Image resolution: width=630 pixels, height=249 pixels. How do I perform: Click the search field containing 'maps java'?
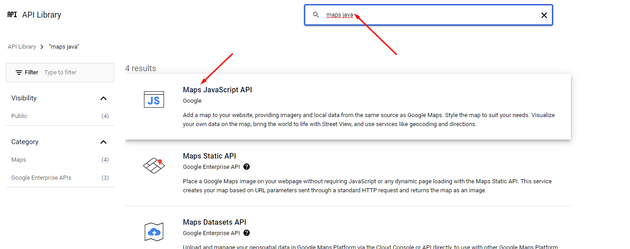click(x=428, y=15)
